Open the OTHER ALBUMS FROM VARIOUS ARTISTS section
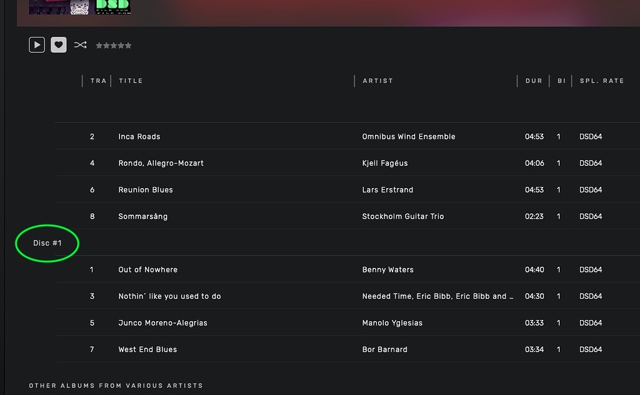This screenshot has height=395, width=640. (x=116, y=386)
